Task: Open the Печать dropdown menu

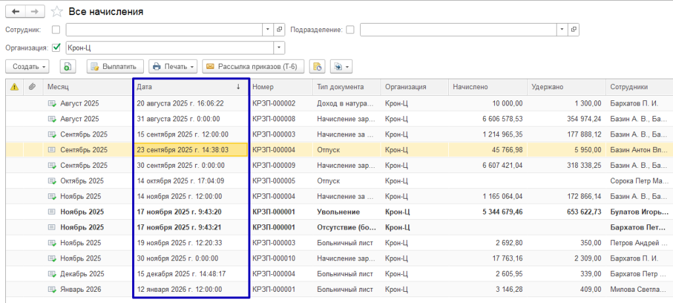Action: pyautogui.click(x=174, y=66)
